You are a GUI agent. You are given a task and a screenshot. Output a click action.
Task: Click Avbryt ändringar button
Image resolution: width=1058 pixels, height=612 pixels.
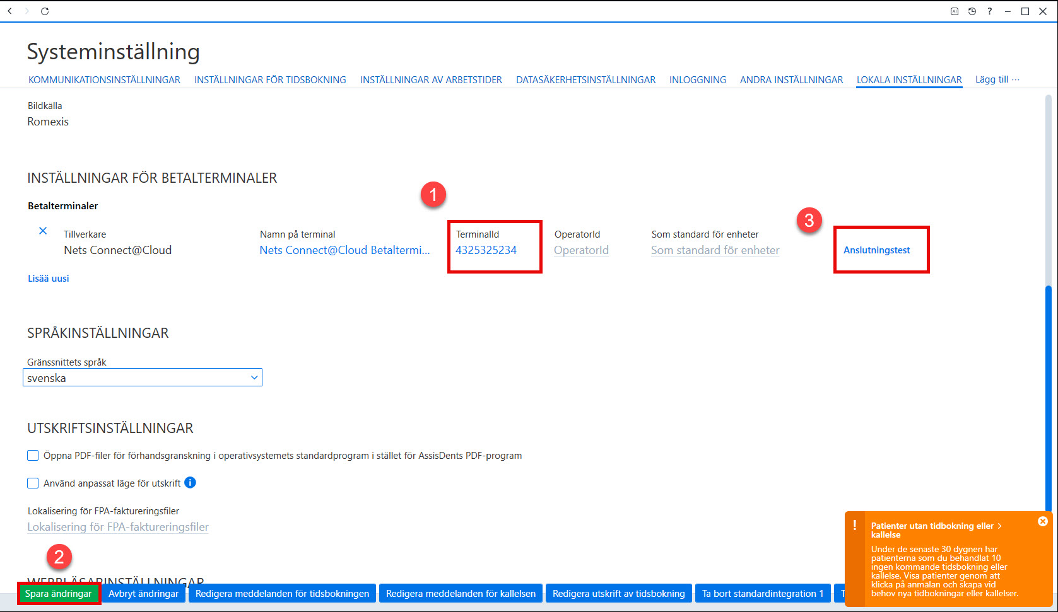pos(144,594)
